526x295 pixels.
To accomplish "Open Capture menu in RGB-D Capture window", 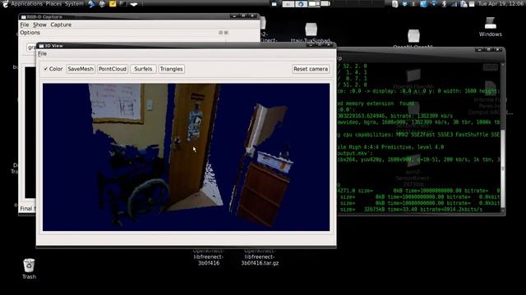I will tap(61, 25).
